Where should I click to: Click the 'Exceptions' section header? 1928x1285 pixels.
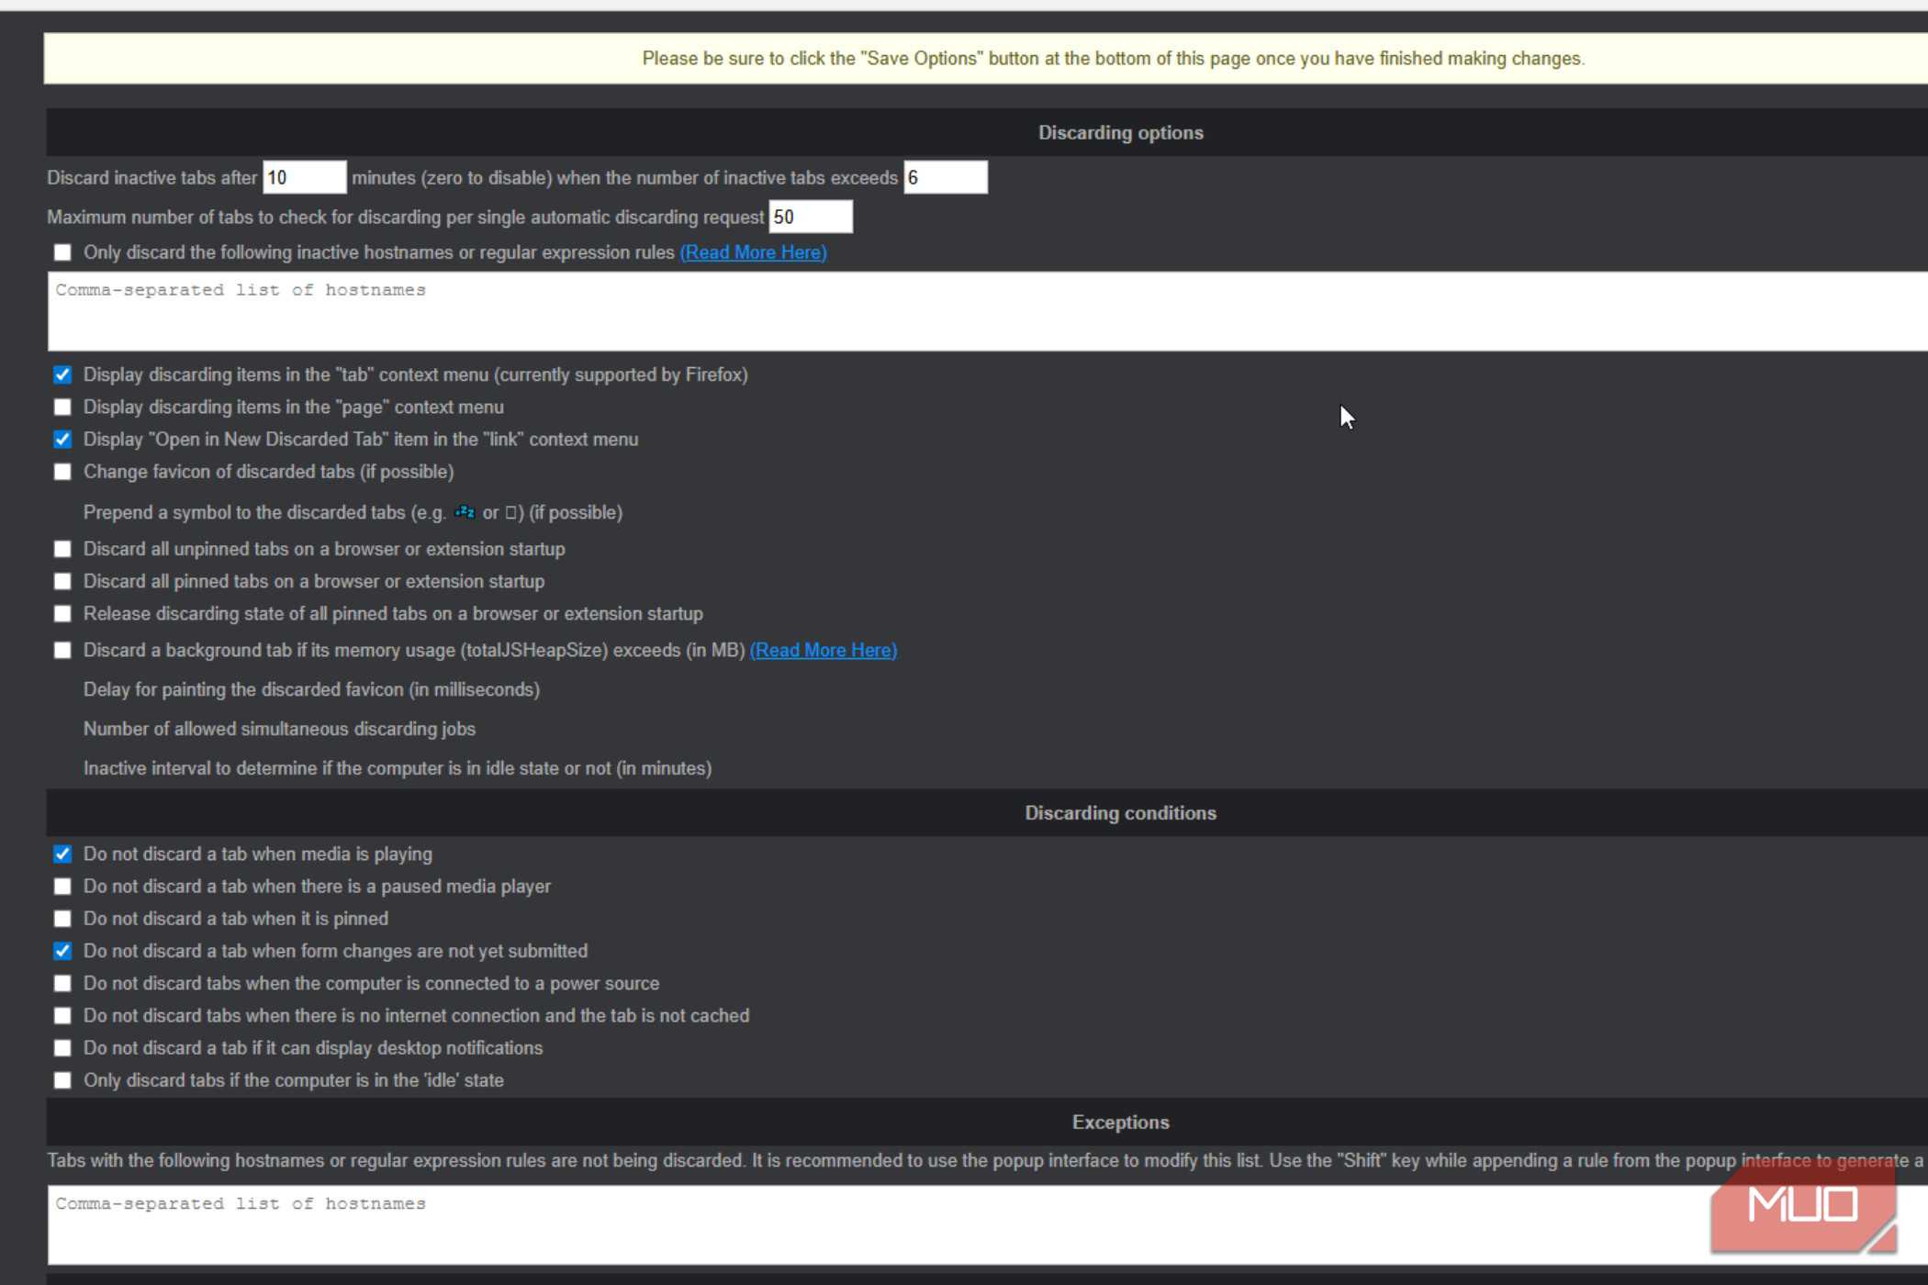1120,1123
